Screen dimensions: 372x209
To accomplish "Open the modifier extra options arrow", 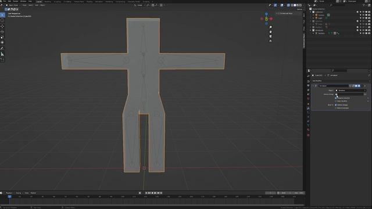I will click(x=362, y=86).
